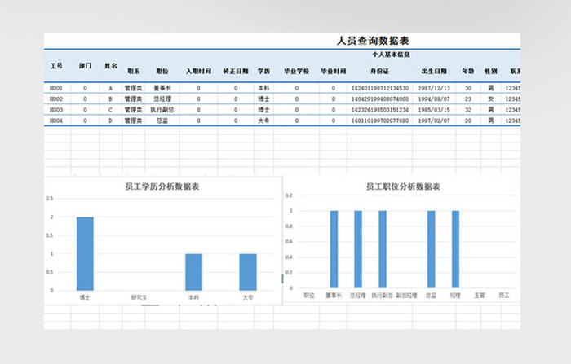Select 总经理 cell in the table
Image resolution: width=571 pixels, height=364 pixels.
click(162, 99)
